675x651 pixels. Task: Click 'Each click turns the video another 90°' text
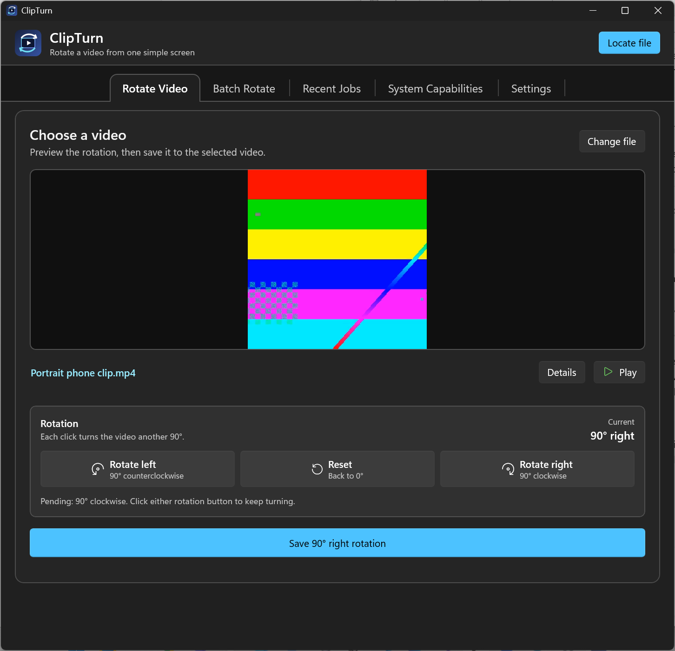click(112, 437)
